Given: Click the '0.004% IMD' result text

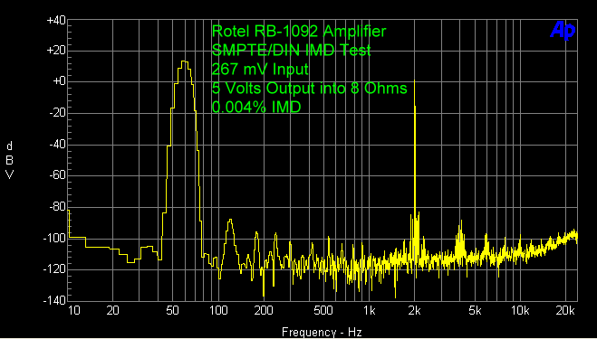Looking at the screenshot, I should (256, 108).
